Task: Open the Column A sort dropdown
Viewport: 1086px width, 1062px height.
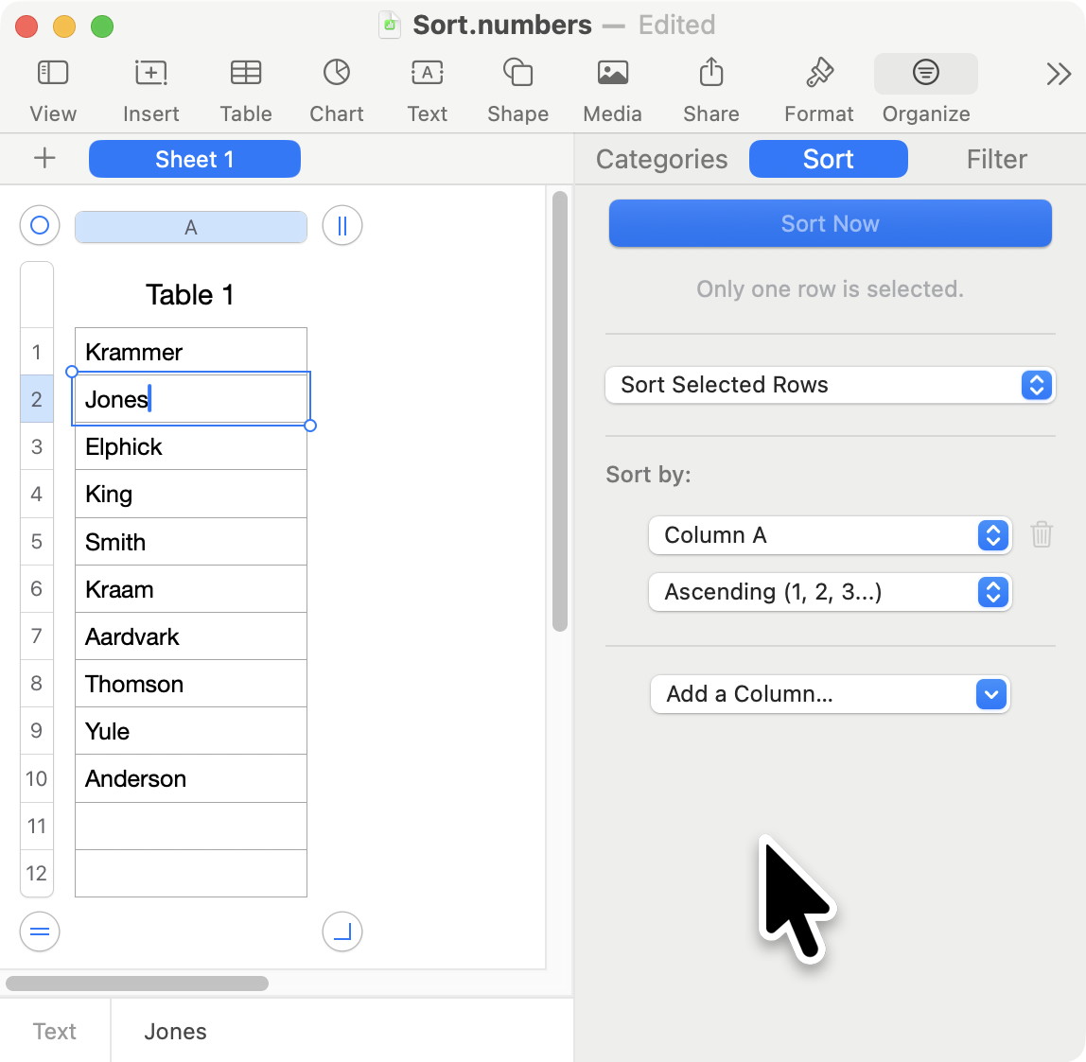Action: [830, 535]
